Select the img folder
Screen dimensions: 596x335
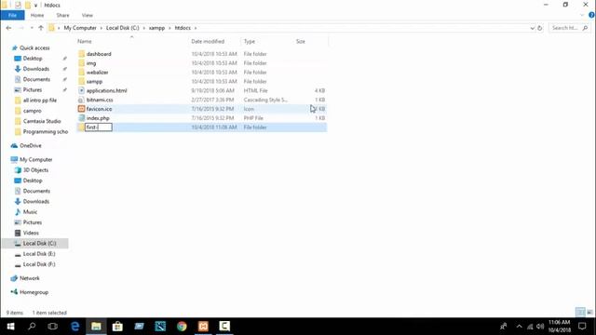[x=91, y=63]
